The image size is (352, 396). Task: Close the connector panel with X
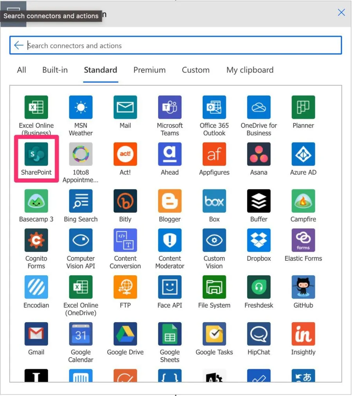click(341, 13)
